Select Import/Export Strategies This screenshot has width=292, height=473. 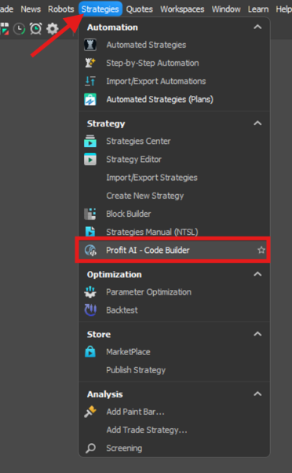click(x=174, y=178)
